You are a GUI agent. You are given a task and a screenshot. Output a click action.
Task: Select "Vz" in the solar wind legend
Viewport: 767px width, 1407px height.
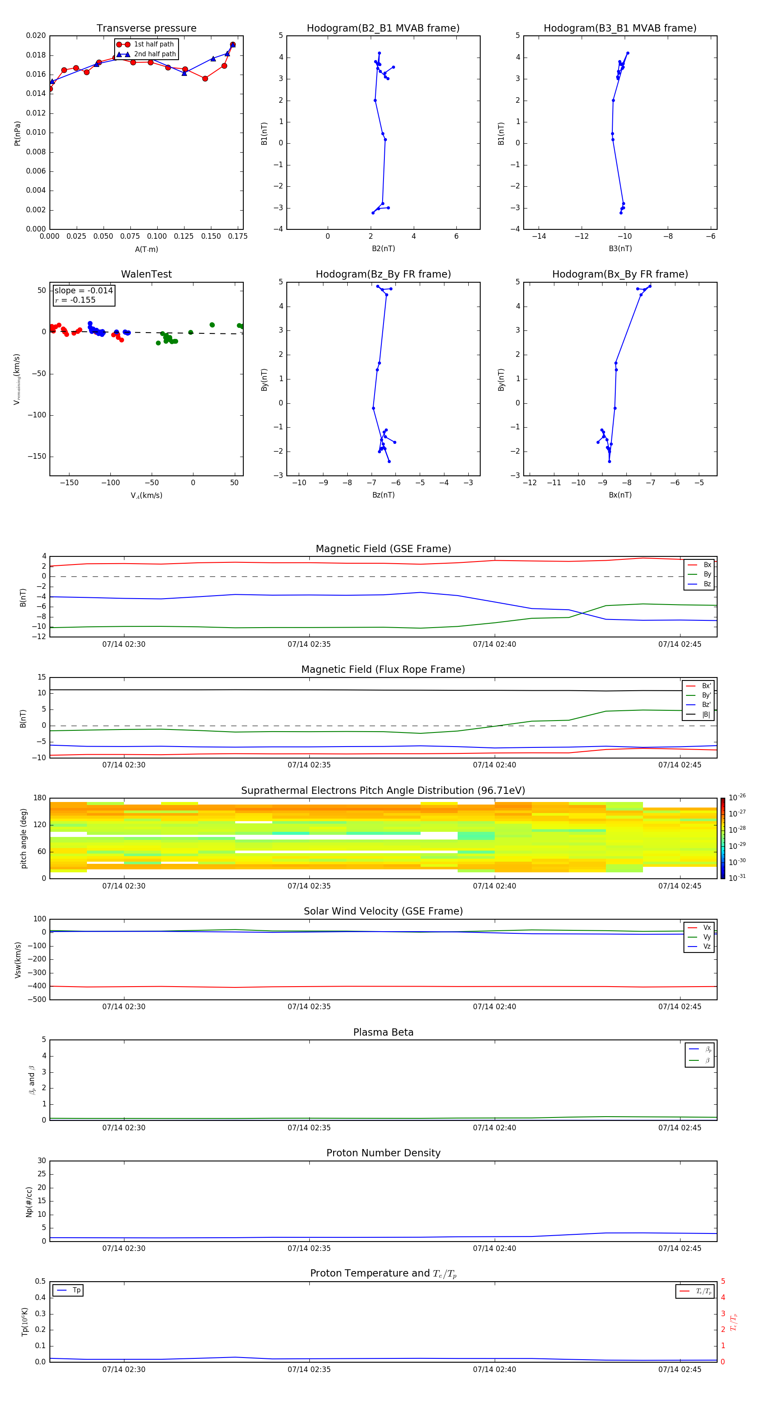click(x=699, y=946)
